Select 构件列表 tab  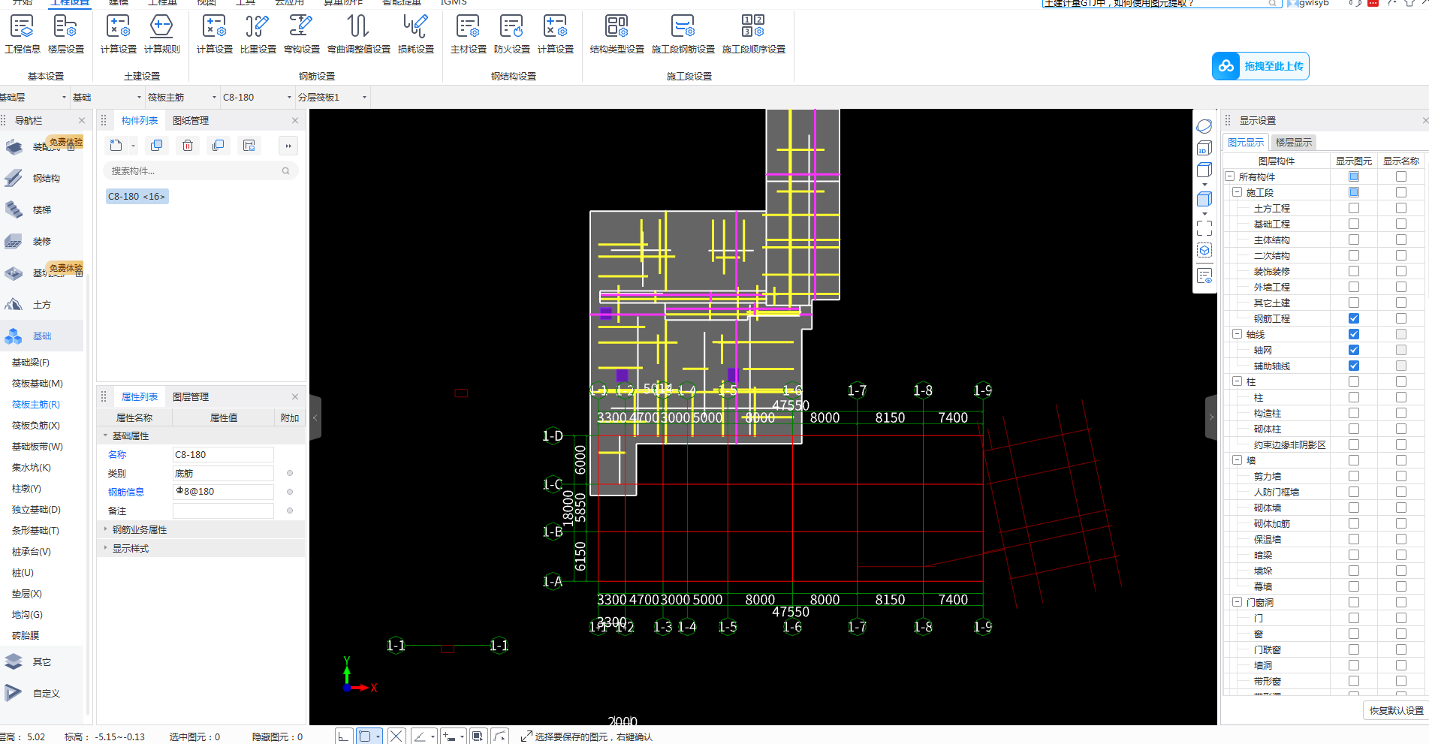(x=140, y=120)
